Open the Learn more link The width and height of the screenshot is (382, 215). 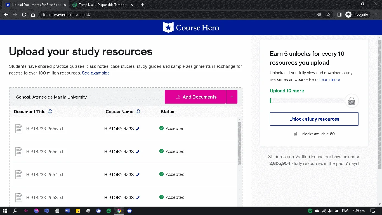coord(330,80)
